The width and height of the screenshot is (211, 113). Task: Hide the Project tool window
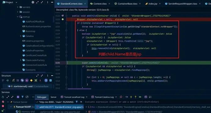pos(52,2)
